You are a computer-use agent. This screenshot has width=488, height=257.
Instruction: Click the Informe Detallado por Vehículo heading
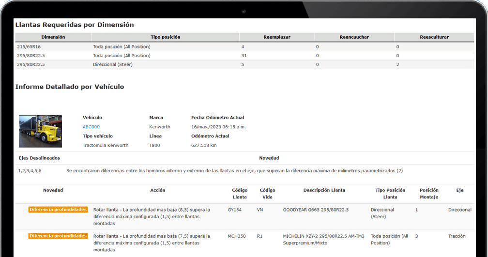[x=70, y=87]
